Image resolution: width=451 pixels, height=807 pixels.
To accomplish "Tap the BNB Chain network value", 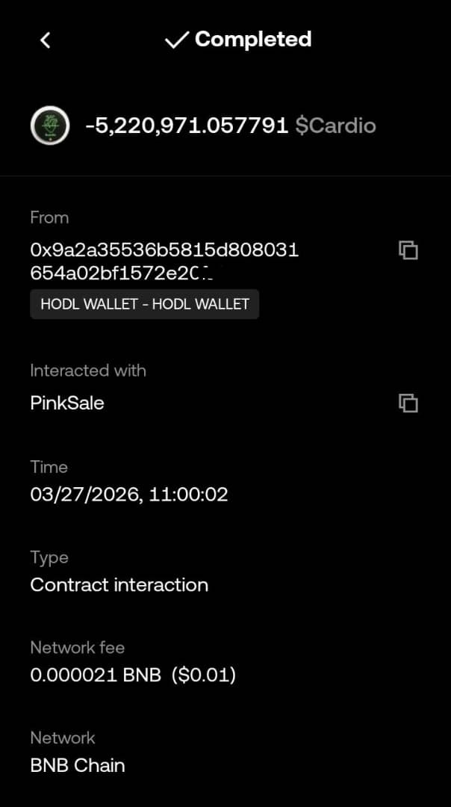I will pos(78,765).
